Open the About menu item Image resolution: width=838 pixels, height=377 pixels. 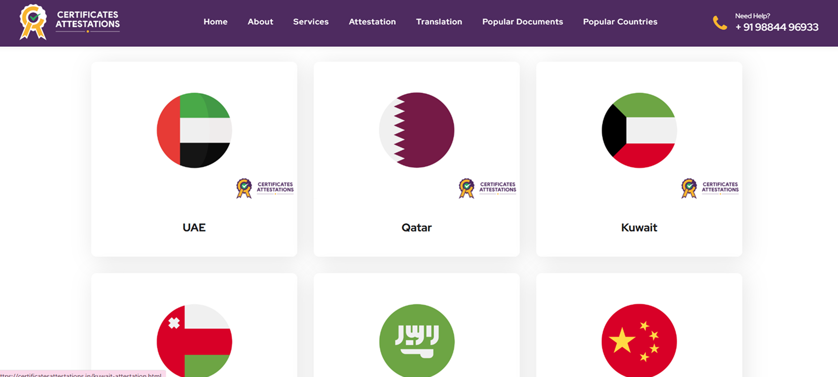[260, 21]
